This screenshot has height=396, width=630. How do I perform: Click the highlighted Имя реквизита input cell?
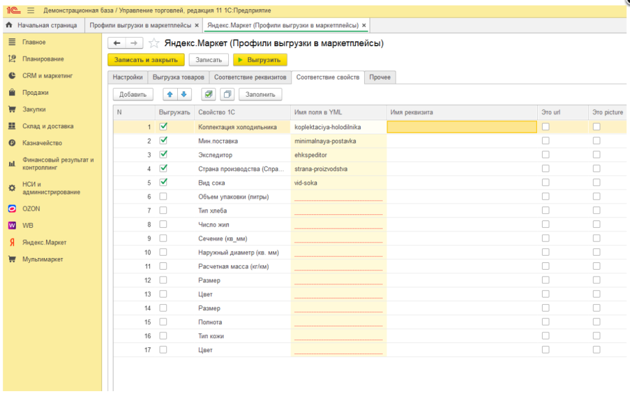tap(461, 127)
